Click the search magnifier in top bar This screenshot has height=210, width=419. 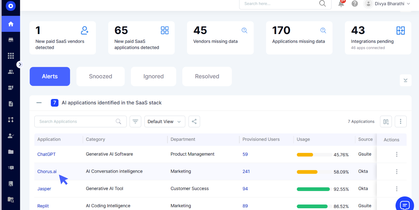tap(323, 3)
